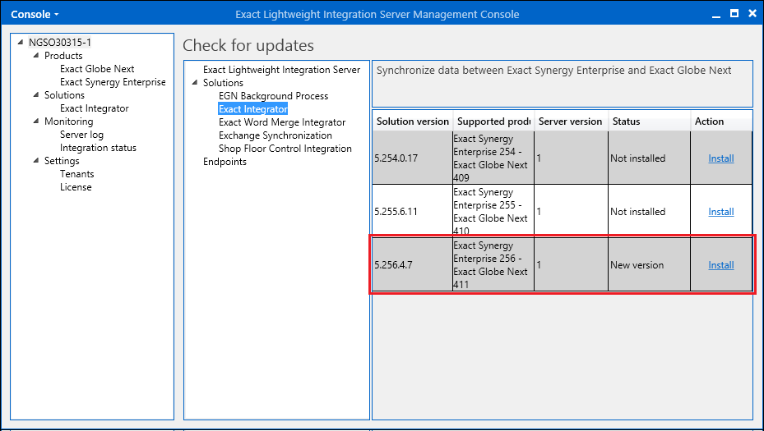Select Shop Floor Control Integration
The height and width of the screenshot is (431, 764).
point(285,149)
